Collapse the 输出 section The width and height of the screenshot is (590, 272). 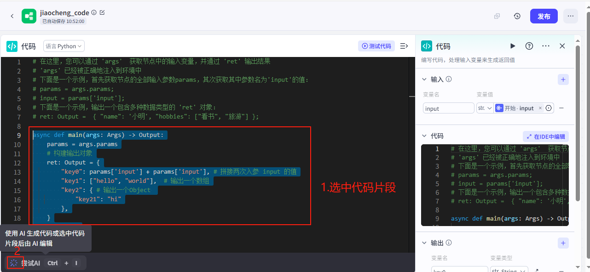pos(424,243)
